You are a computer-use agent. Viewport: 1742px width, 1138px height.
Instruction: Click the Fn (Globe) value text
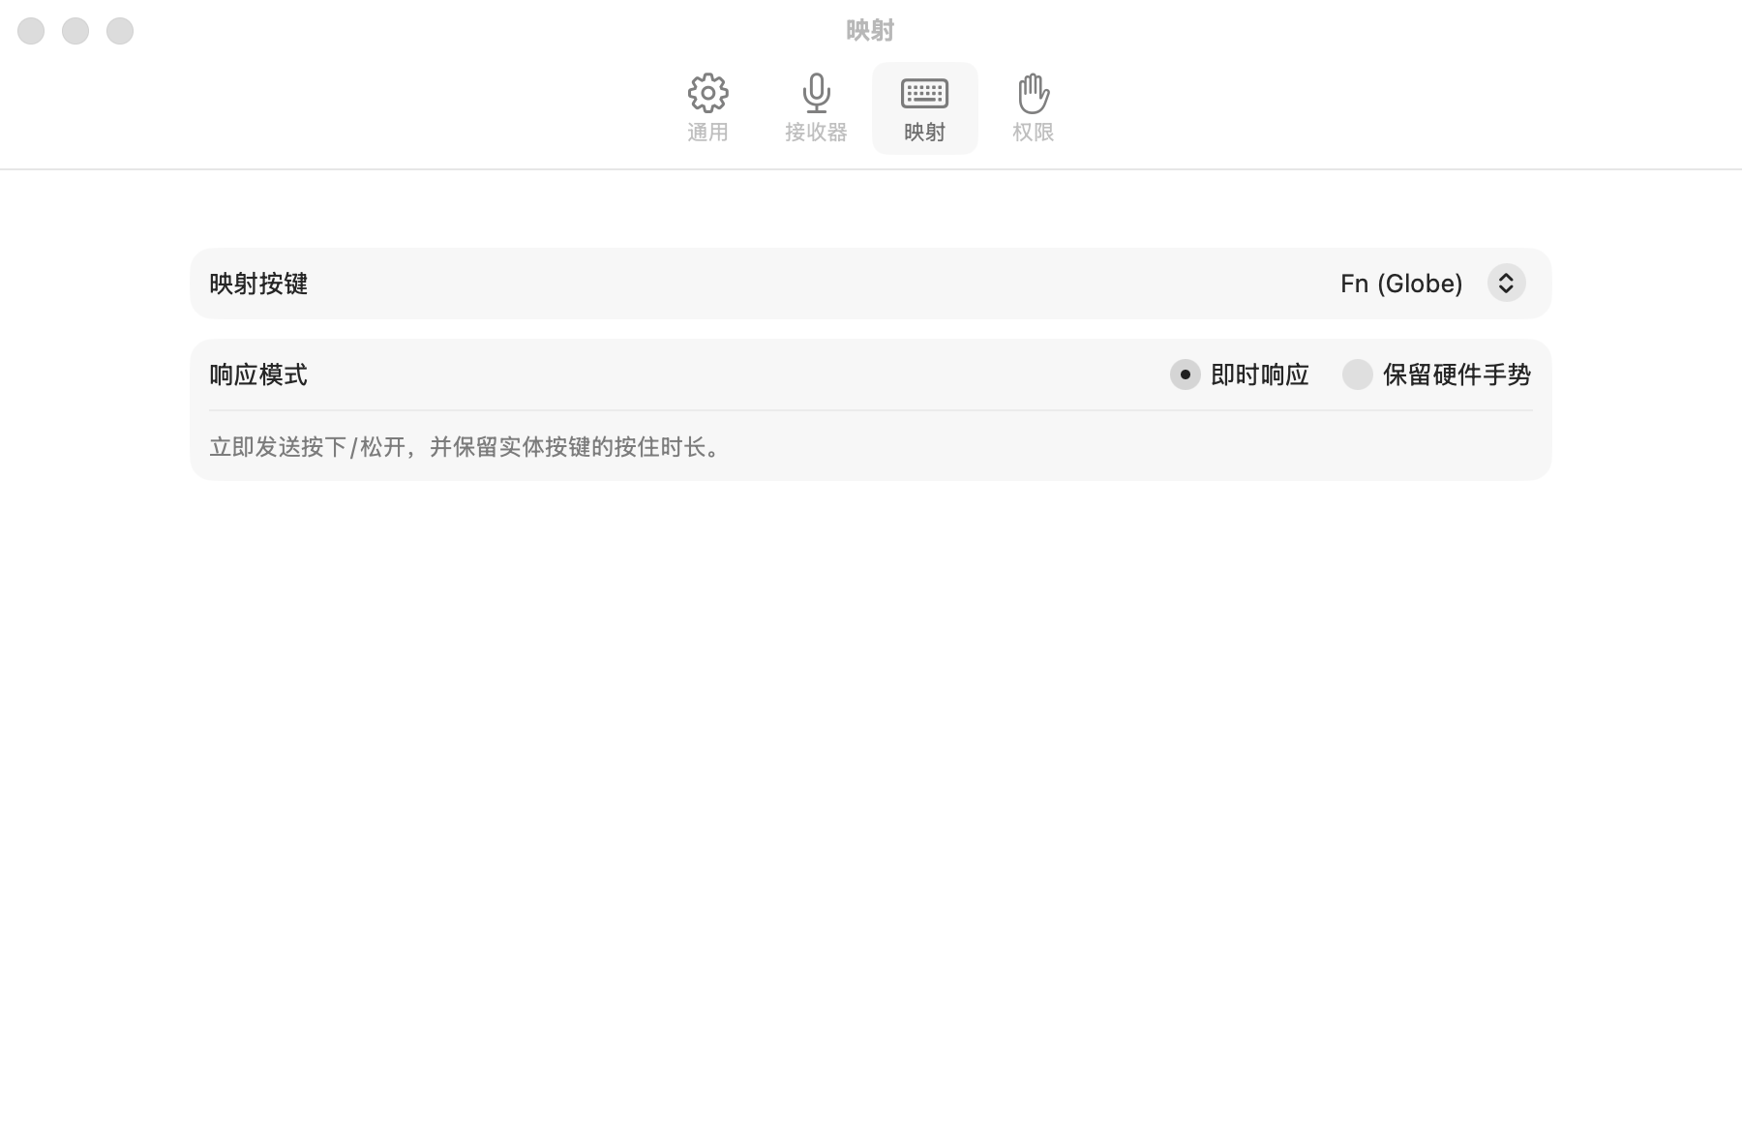point(1401,284)
